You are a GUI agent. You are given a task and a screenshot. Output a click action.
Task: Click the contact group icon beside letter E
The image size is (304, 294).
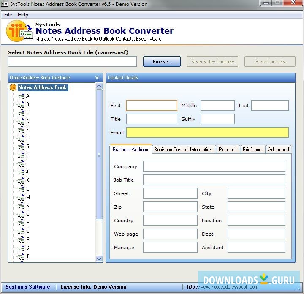coord(21,130)
